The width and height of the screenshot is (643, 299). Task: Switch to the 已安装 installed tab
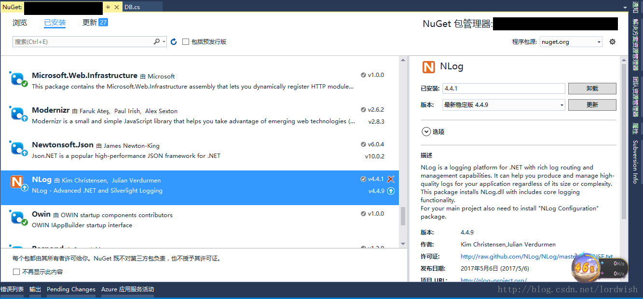(x=55, y=23)
